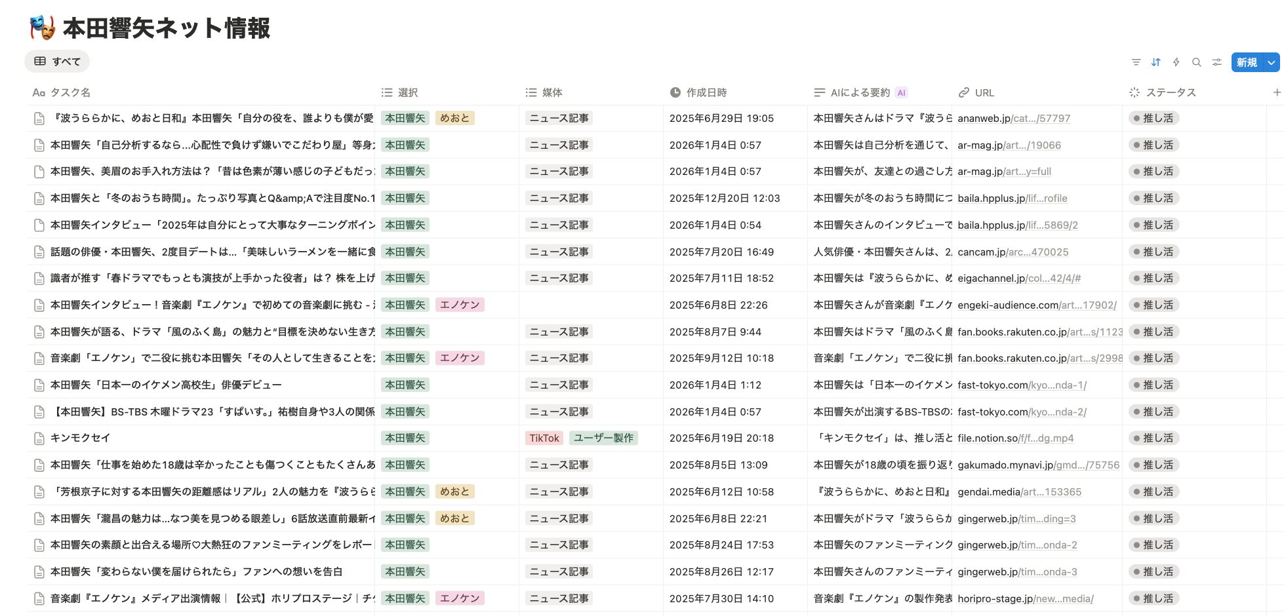Click the first row's めおと tag
Screen dimensions: 1284x616
(454, 119)
